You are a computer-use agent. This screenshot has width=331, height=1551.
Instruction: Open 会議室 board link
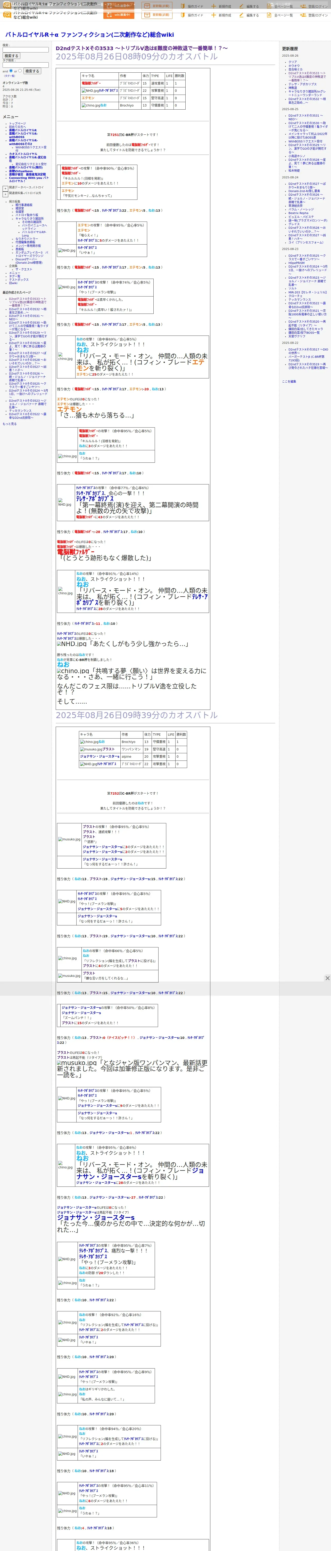point(20,212)
